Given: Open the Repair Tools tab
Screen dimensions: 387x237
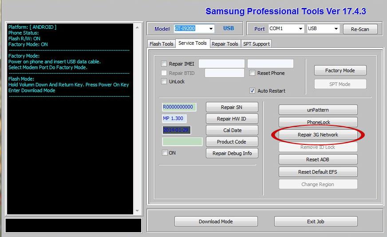Looking at the screenshot, I should pyautogui.click(x=225, y=44).
